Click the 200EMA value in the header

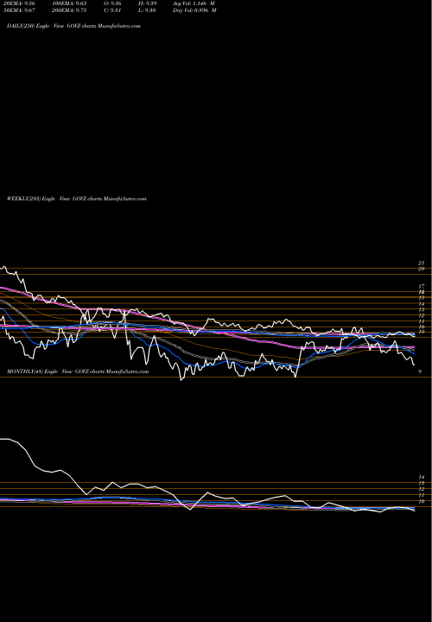(x=69, y=10)
